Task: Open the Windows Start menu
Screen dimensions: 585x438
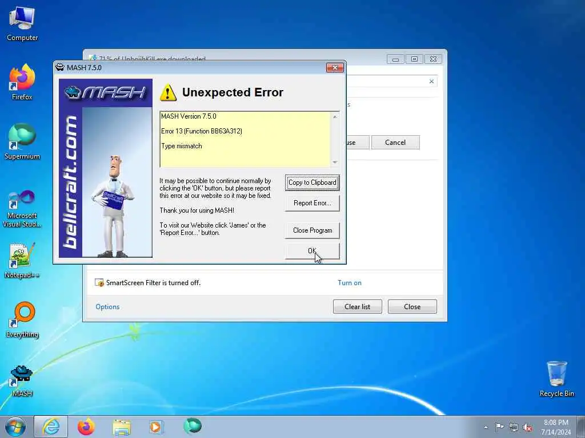Action: 15,427
